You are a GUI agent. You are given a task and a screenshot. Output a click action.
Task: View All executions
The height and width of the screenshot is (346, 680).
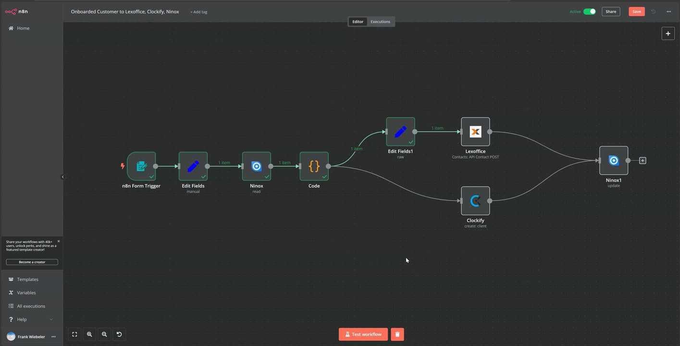coord(31,306)
